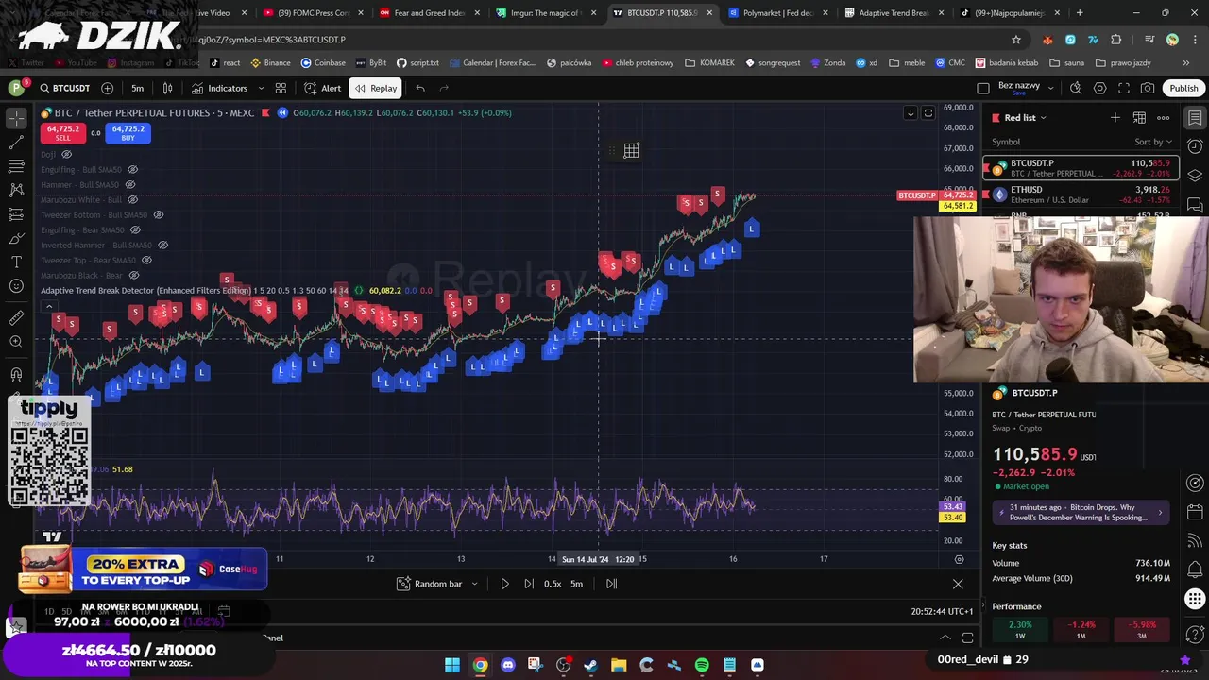Toggle the Replay mode button
Image resolution: width=1209 pixels, height=680 pixels.
[x=375, y=88]
